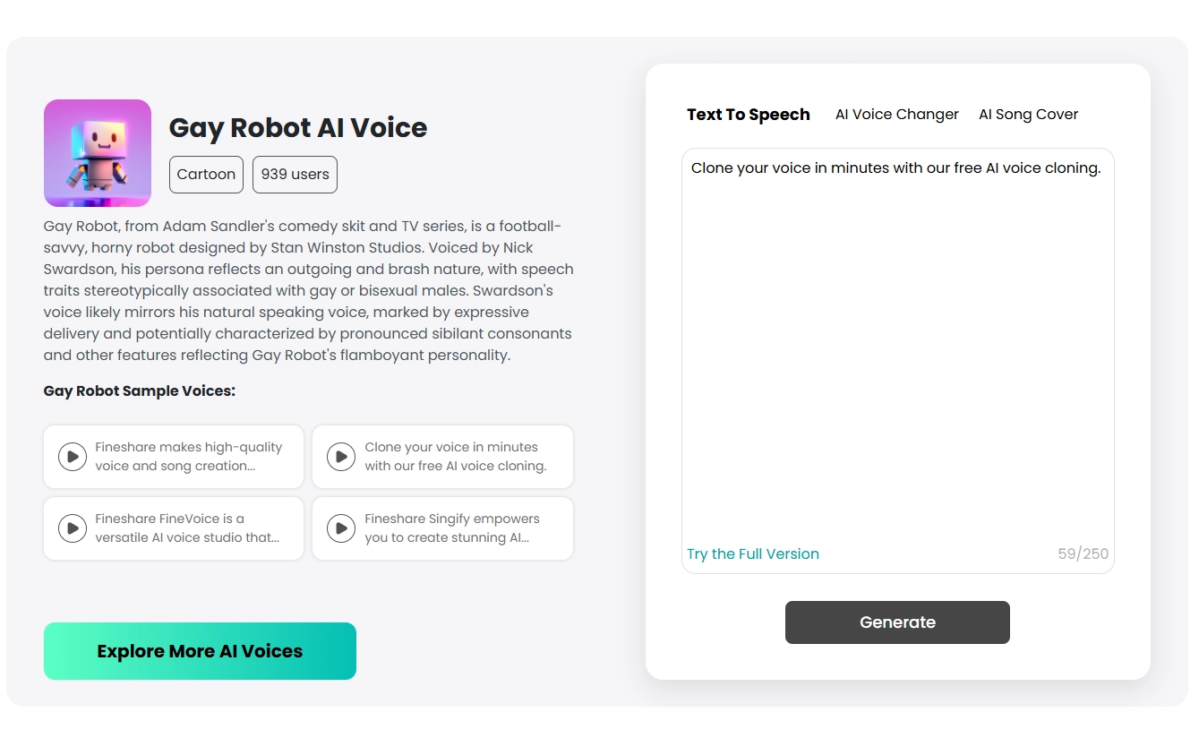Follow the Try the Full Version link
This screenshot has height=738, width=1199.
point(753,553)
